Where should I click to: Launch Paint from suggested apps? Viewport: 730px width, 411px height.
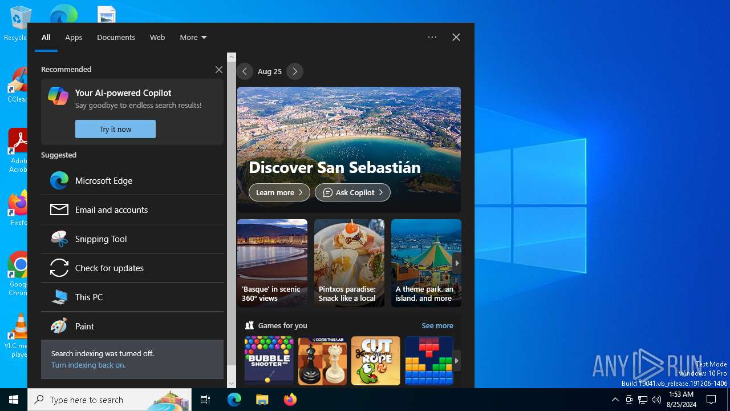132,326
